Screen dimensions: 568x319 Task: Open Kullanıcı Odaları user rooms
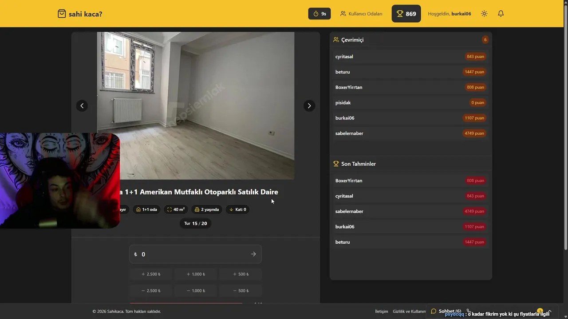[x=361, y=14]
